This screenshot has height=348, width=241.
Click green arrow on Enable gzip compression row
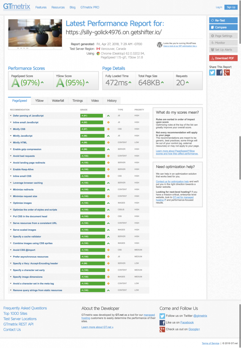108,149
